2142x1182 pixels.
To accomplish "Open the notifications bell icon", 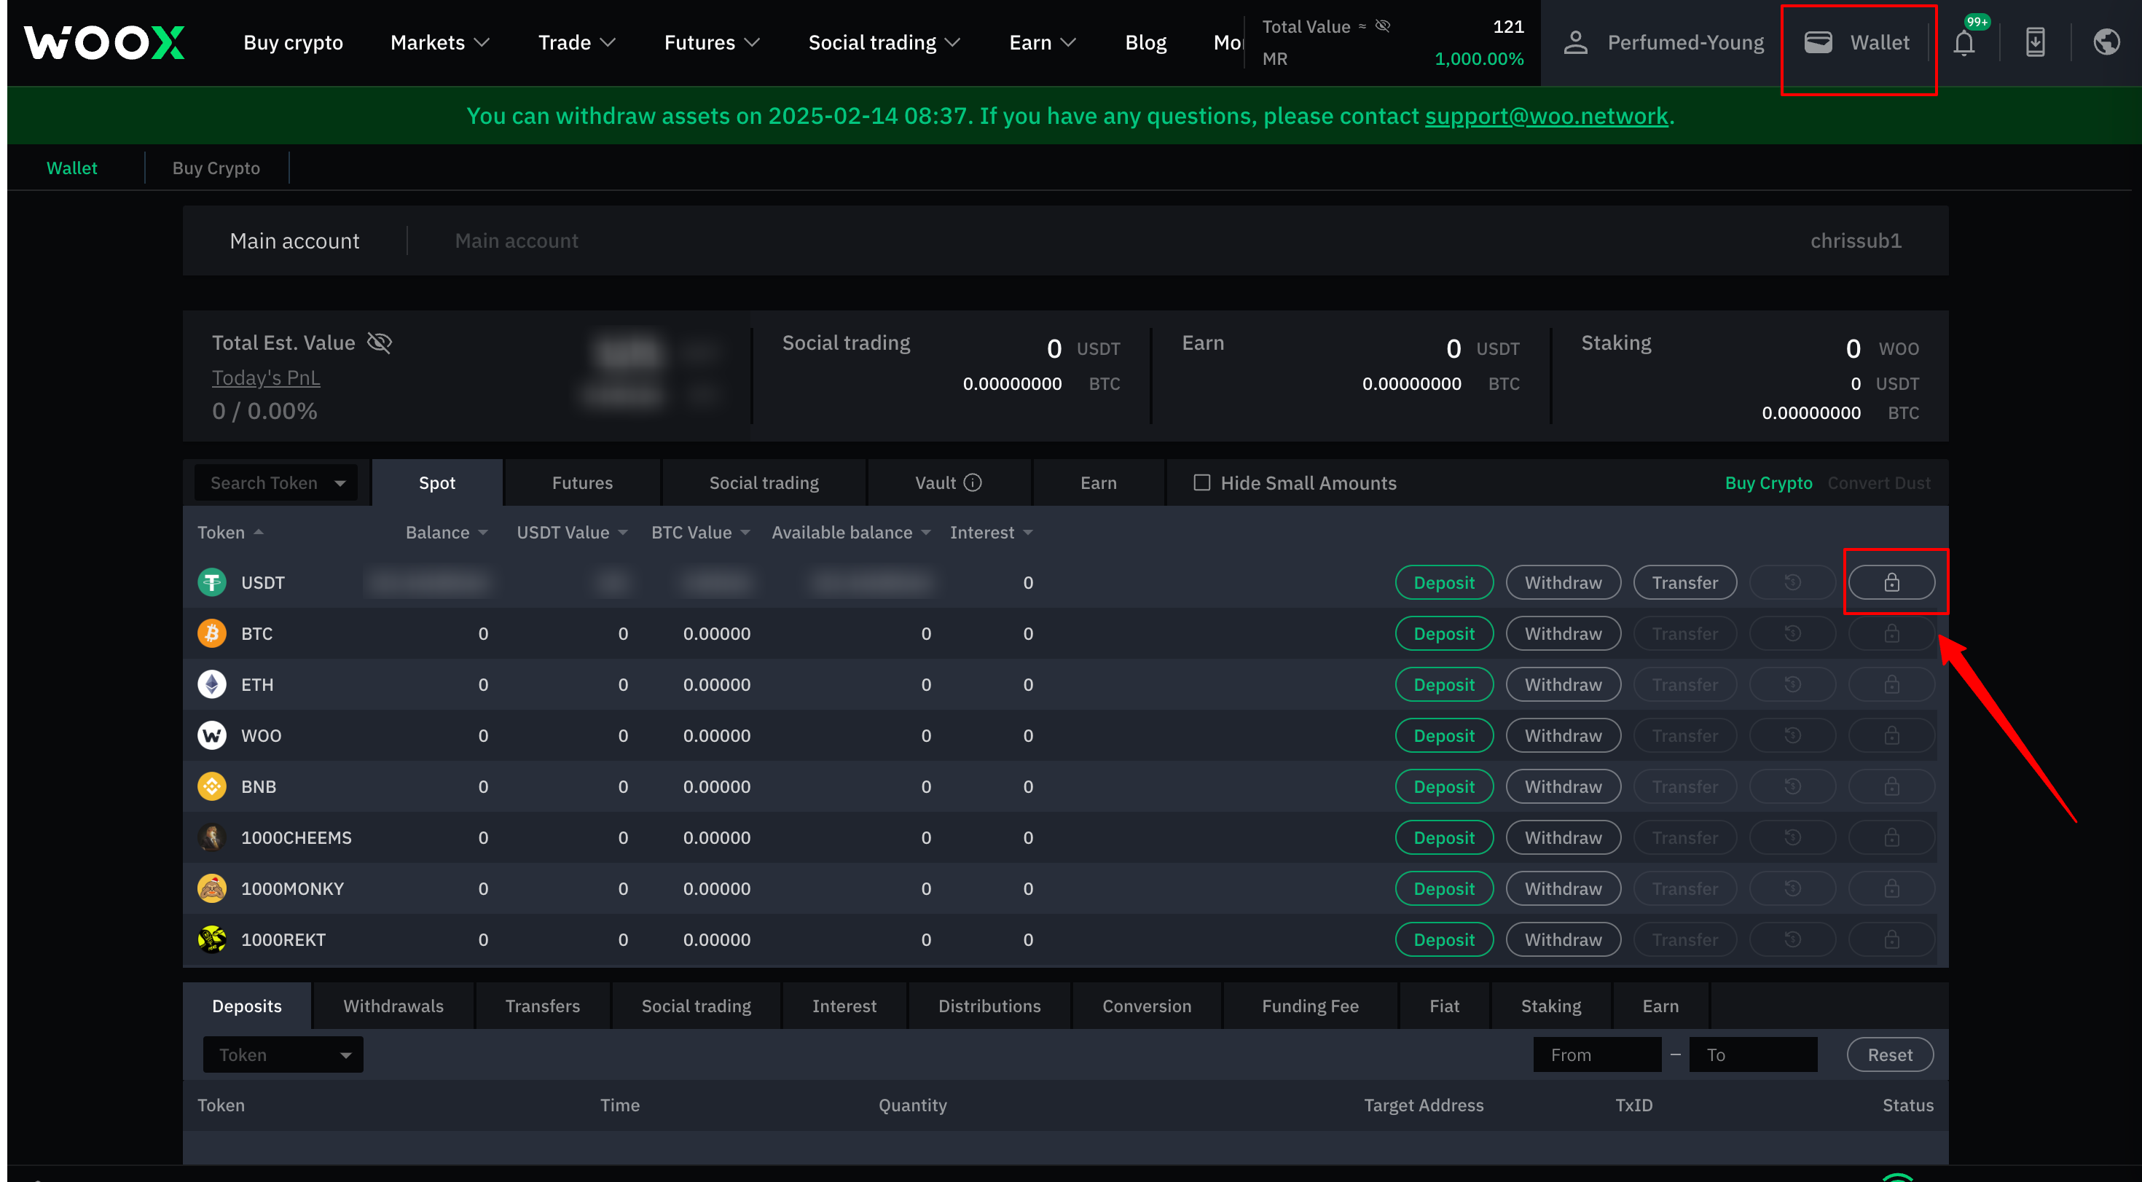I will pos(1964,42).
